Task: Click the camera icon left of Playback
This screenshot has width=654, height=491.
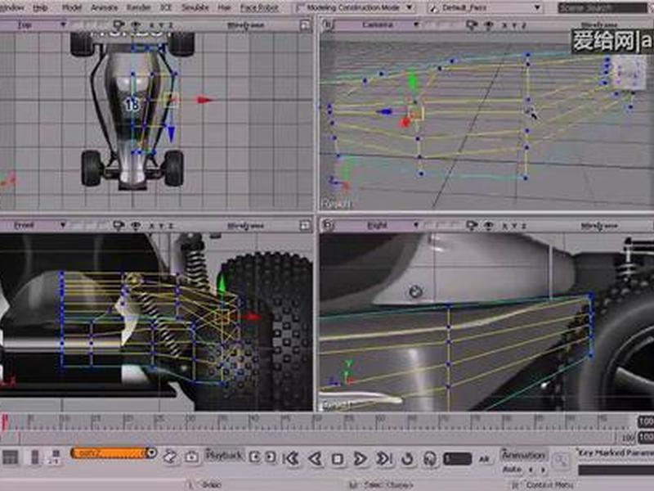Action: click(191, 457)
